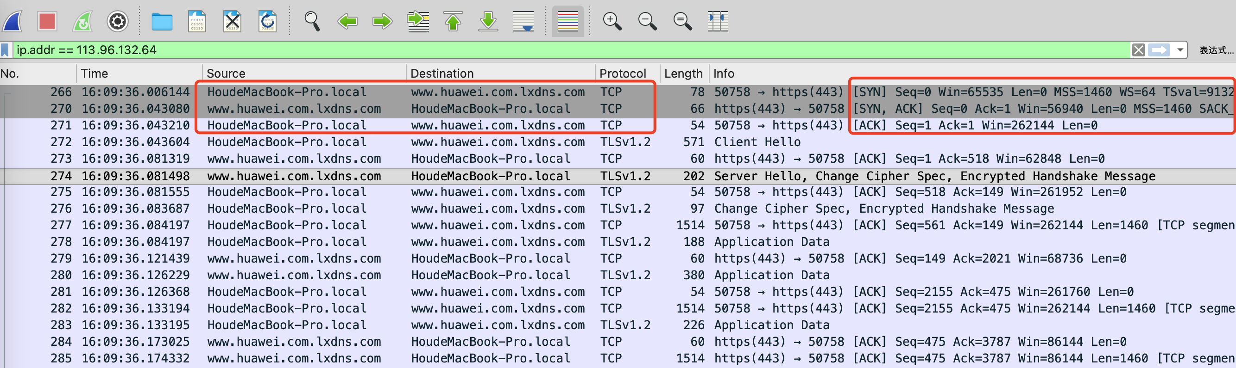Go to specified packet

418,22
